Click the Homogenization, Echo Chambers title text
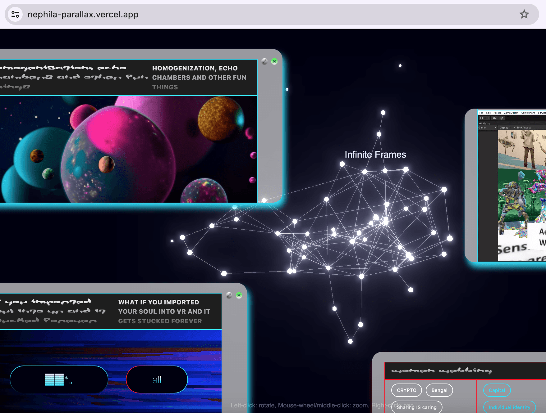The height and width of the screenshot is (413, 546). tap(199, 78)
